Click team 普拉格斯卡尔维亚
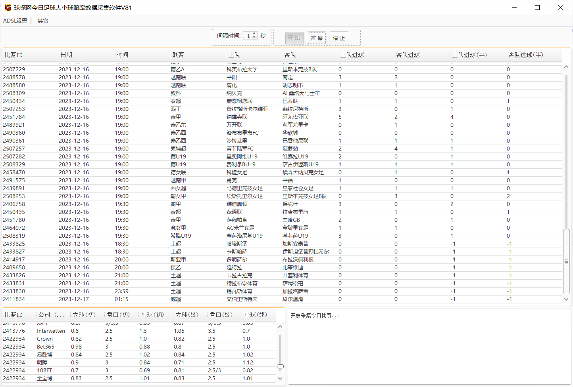The height and width of the screenshot is (387, 573). point(247,109)
